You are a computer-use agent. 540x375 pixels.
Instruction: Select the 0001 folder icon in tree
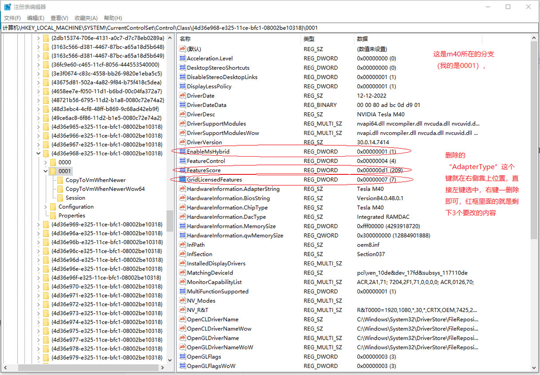[x=53, y=171]
